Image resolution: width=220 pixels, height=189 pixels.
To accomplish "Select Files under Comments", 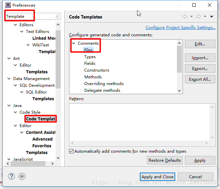I will tap(88, 50).
